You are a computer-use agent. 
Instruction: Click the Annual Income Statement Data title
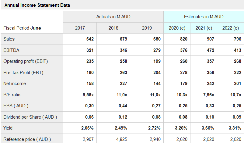point(37,5)
